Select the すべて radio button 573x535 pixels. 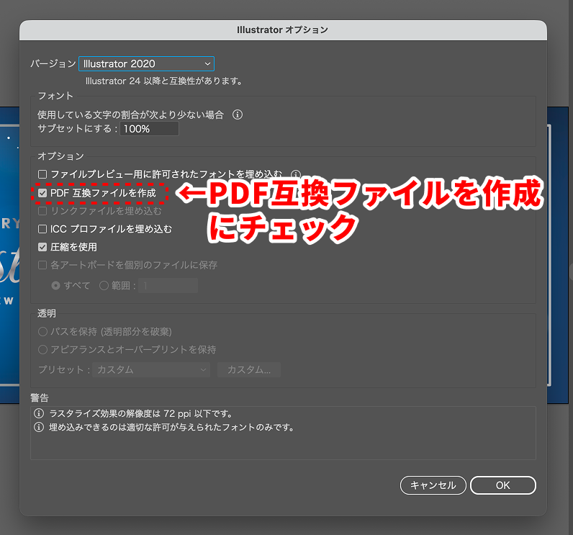pos(55,285)
